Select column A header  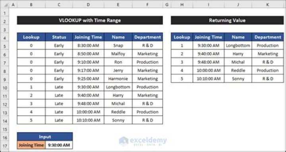click(x=13, y=5)
